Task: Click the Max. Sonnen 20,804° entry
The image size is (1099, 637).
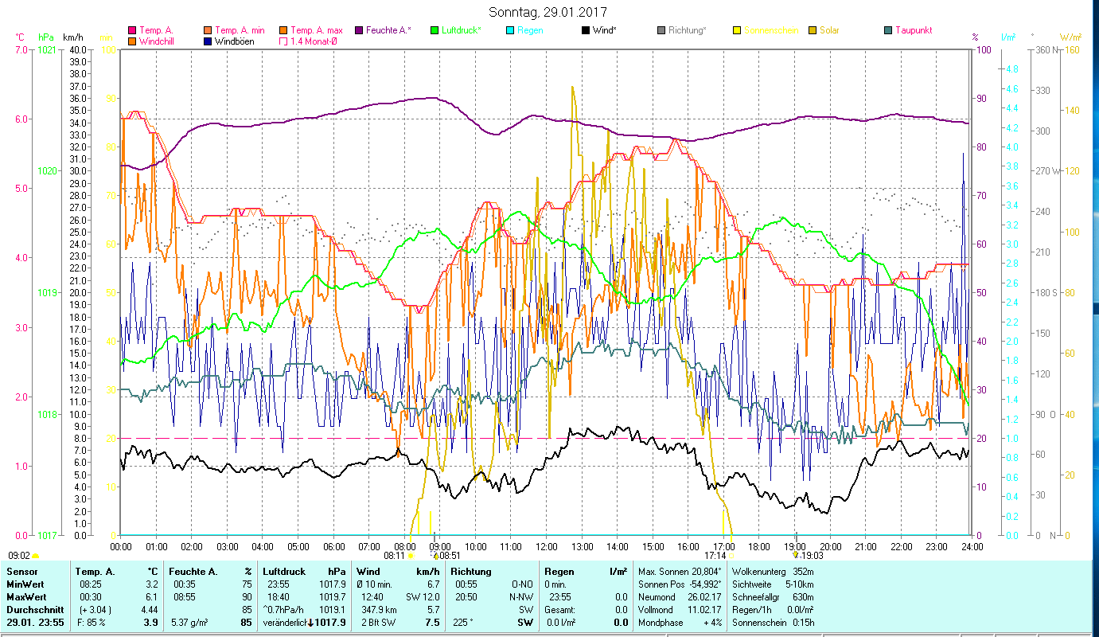Action: pos(680,572)
